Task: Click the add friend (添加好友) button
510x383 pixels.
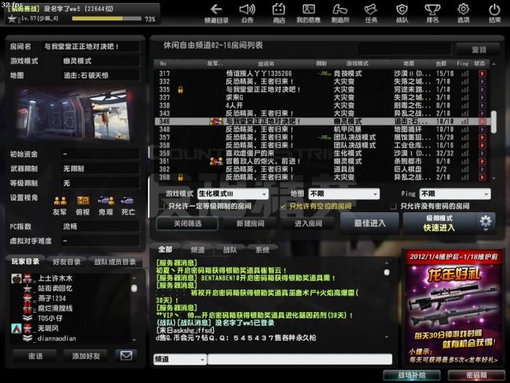Action: pos(86,356)
